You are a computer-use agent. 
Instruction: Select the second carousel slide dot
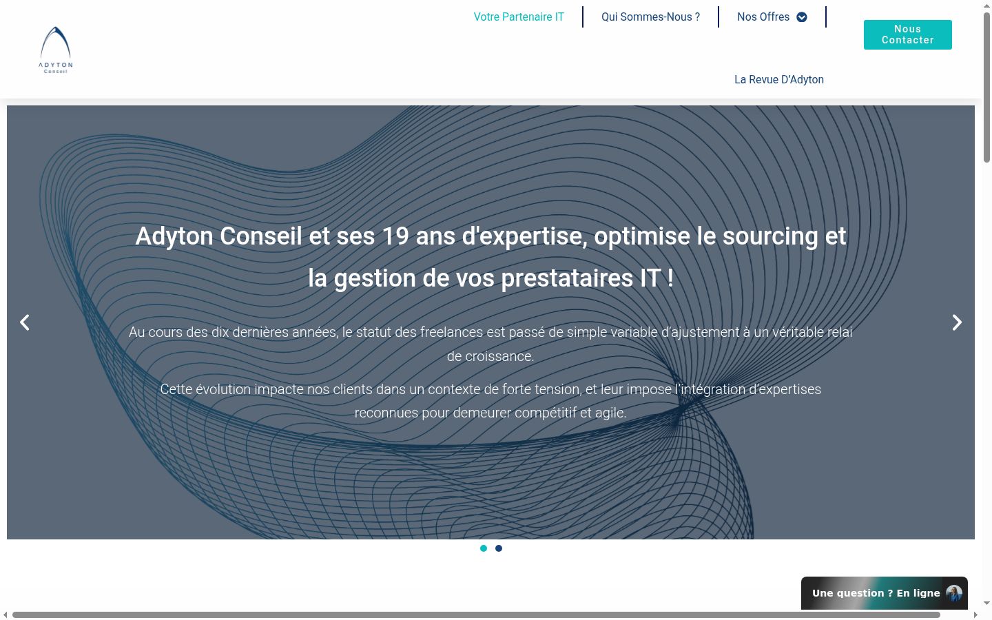(x=499, y=548)
